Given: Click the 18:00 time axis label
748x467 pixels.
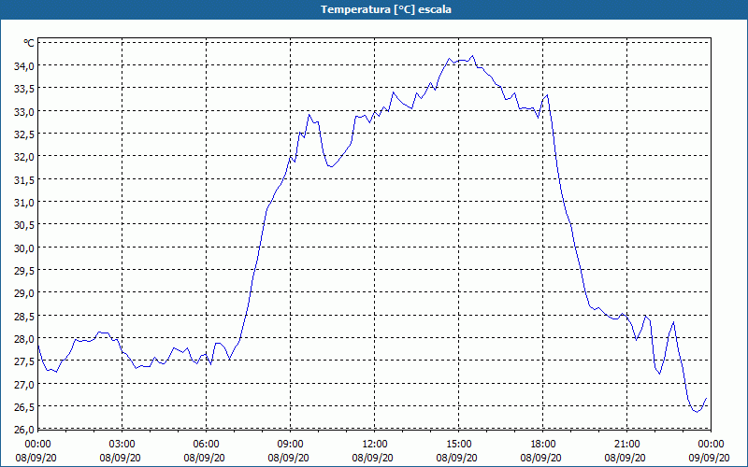Looking at the screenshot, I should point(543,445).
